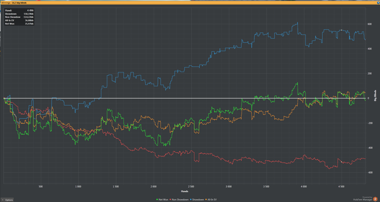380x202 pixels.
Task: Toggle the All-In EV legend entry
Action: (211, 200)
